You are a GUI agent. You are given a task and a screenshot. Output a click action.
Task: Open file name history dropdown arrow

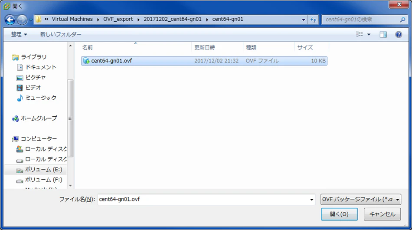click(312, 200)
